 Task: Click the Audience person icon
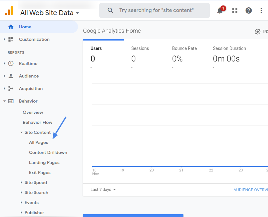(x=11, y=76)
